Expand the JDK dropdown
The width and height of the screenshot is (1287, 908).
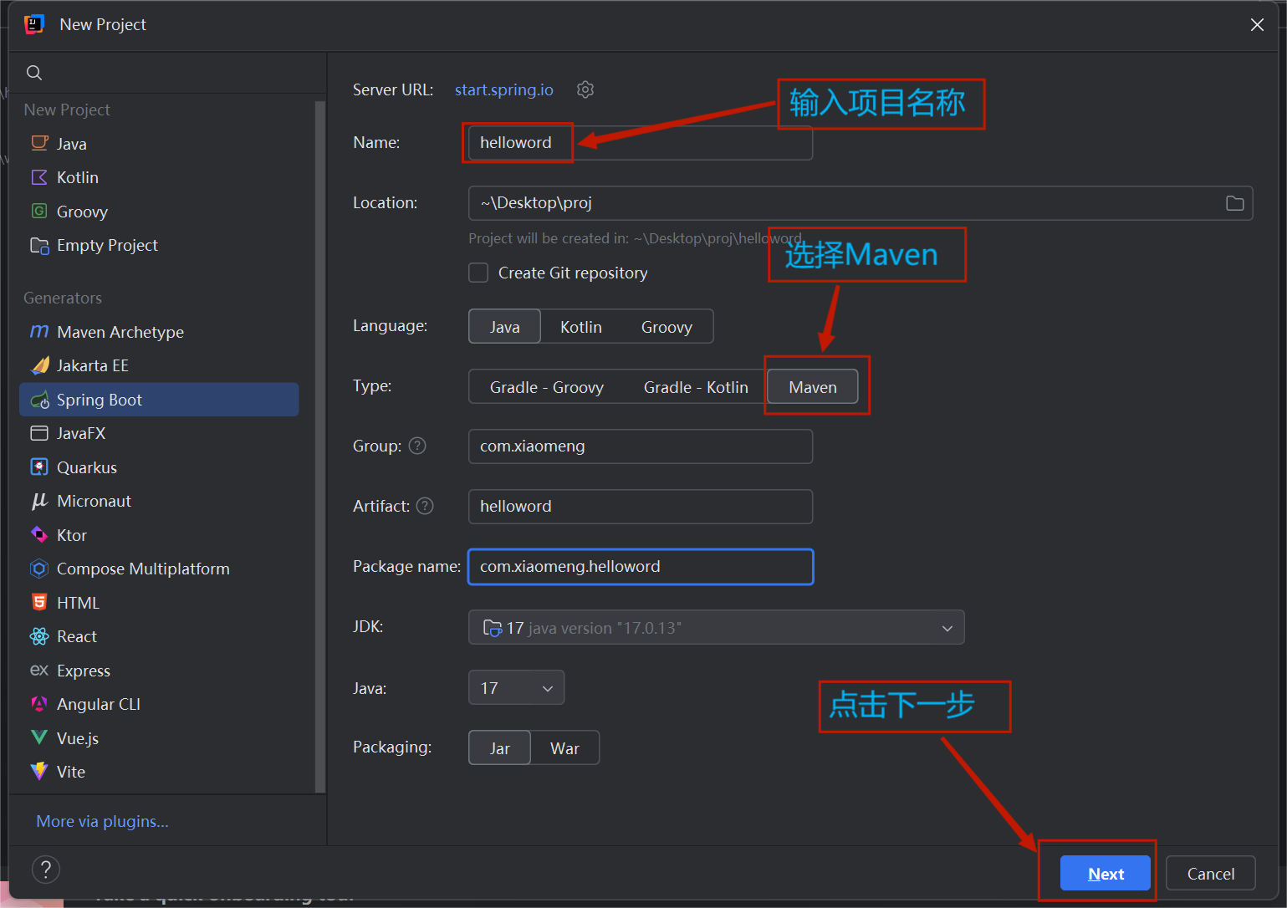(947, 628)
